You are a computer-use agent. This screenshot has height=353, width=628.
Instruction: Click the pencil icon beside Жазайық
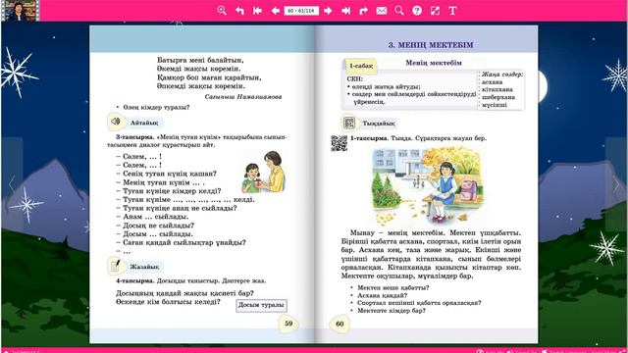point(116,266)
